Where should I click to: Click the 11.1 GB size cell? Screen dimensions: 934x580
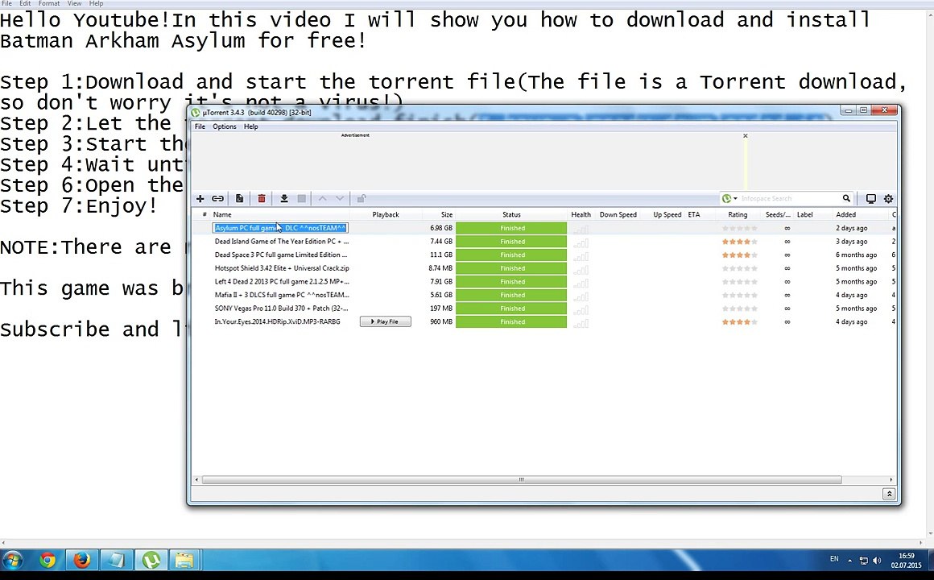pos(440,255)
